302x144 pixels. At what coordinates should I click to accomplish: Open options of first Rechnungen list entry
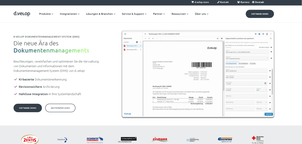click(141, 46)
